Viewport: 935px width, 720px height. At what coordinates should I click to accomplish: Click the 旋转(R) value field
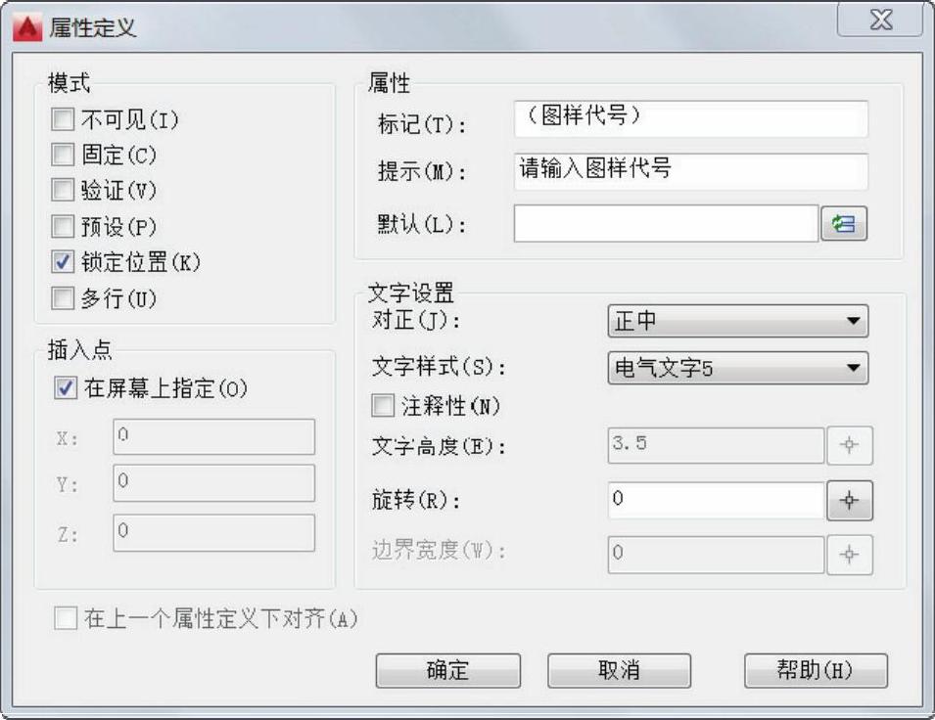716,500
